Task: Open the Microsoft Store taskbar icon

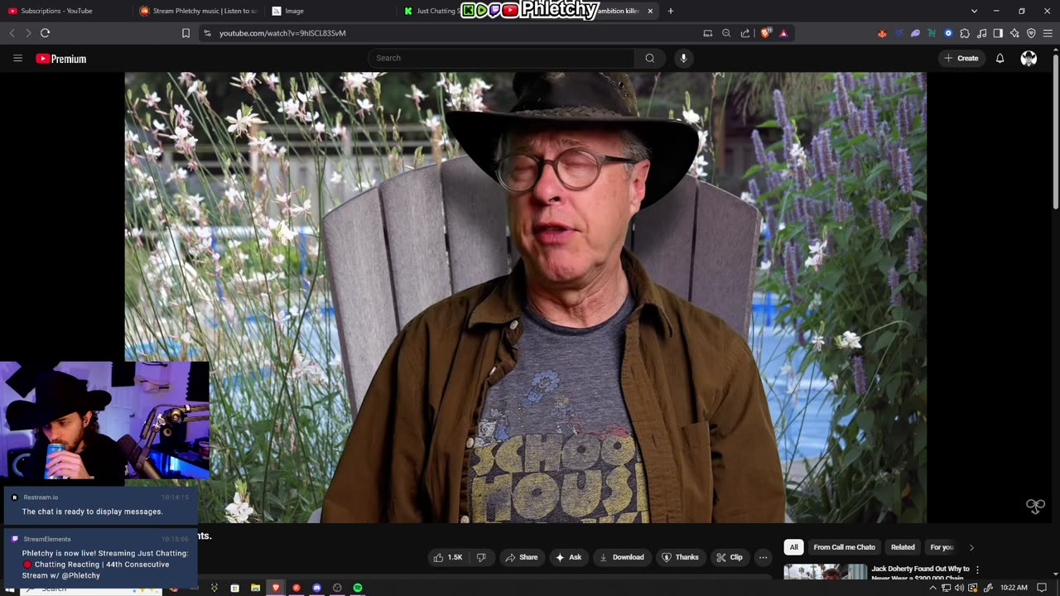Action: [234, 588]
